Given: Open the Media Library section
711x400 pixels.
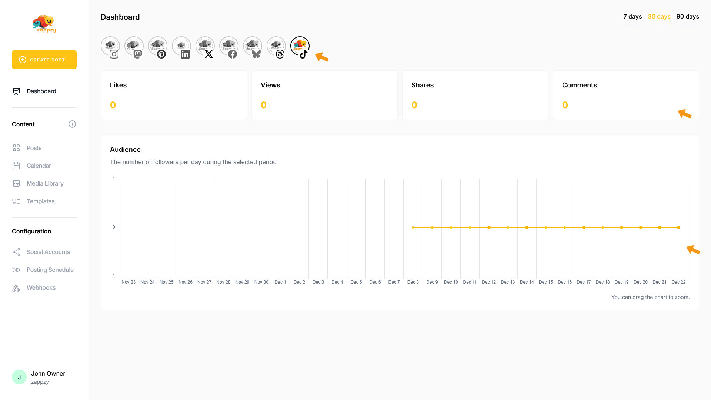Looking at the screenshot, I should click(45, 183).
